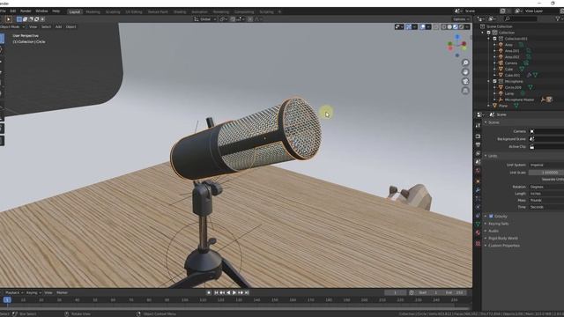Toggle X-ray view in viewport header
The width and height of the screenshot is (564, 317).
point(436,26)
